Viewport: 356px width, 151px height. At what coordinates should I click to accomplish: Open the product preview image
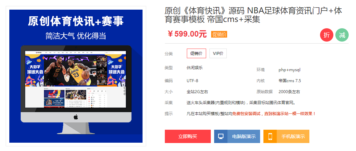coord(76,76)
